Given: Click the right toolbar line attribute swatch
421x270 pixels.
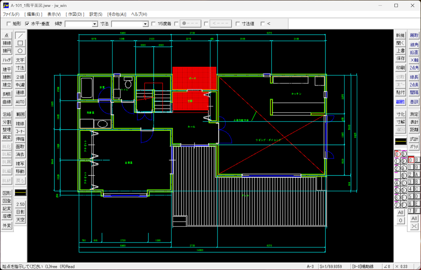Looking at the screenshot, I should click(401, 141).
